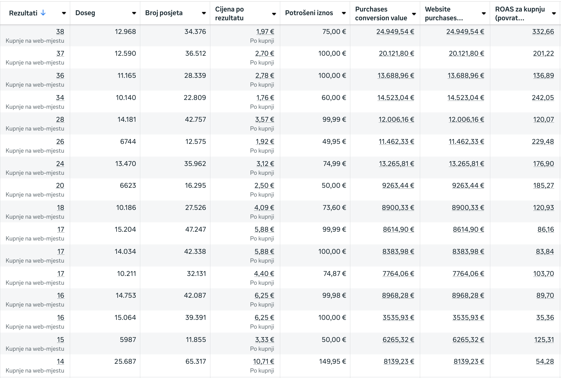Click the 24.949,54 € purchases conversion value
Viewport: 561px width, 378px height.
click(x=395, y=31)
